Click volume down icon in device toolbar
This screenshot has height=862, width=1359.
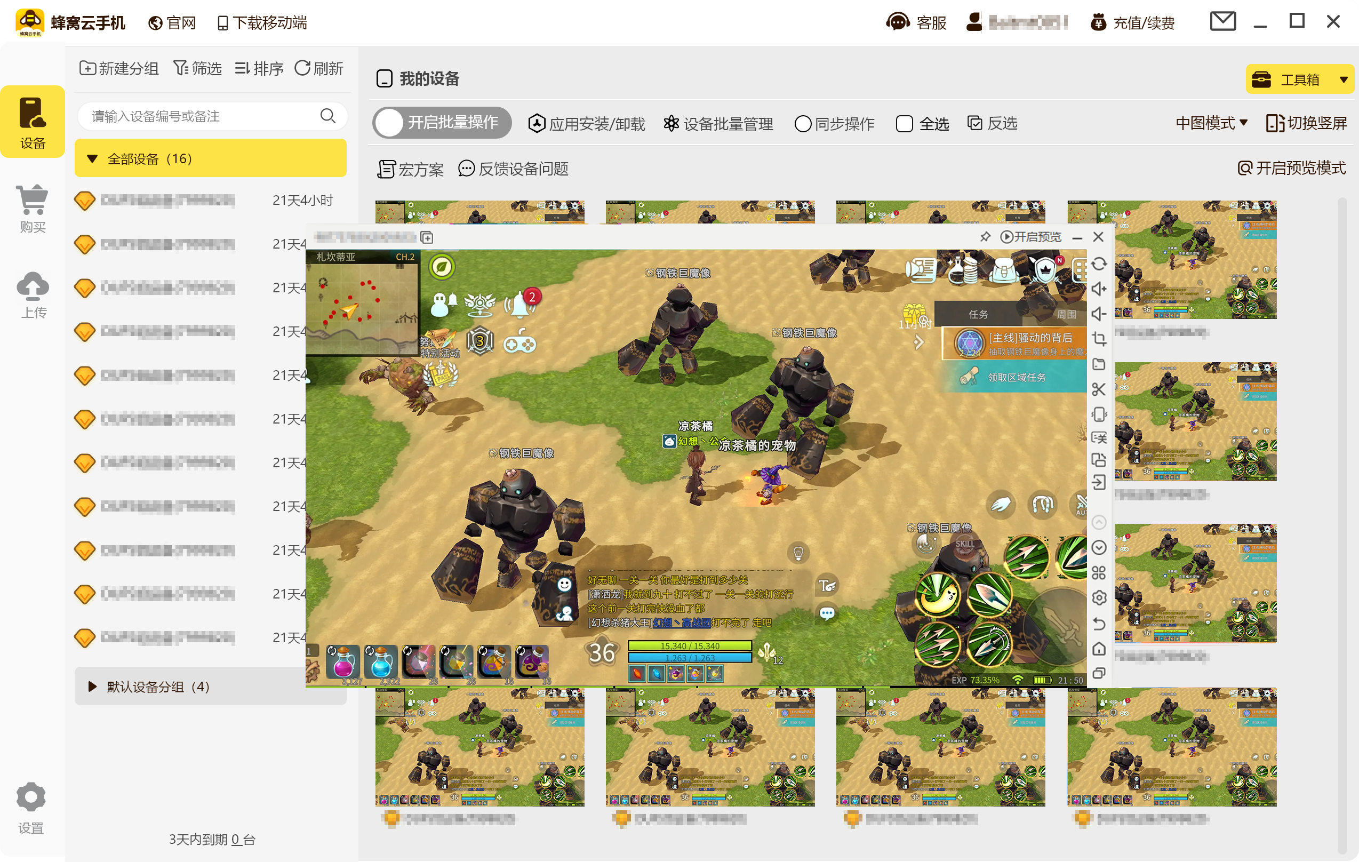click(1098, 314)
